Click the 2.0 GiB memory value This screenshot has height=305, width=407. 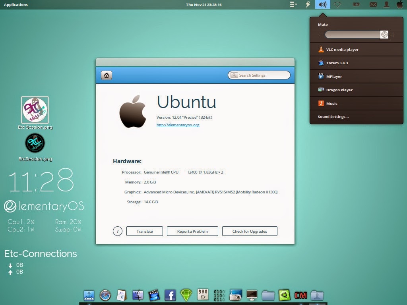pyautogui.click(x=150, y=182)
